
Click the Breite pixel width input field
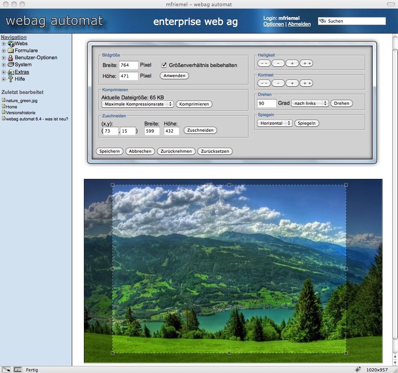click(x=129, y=65)
